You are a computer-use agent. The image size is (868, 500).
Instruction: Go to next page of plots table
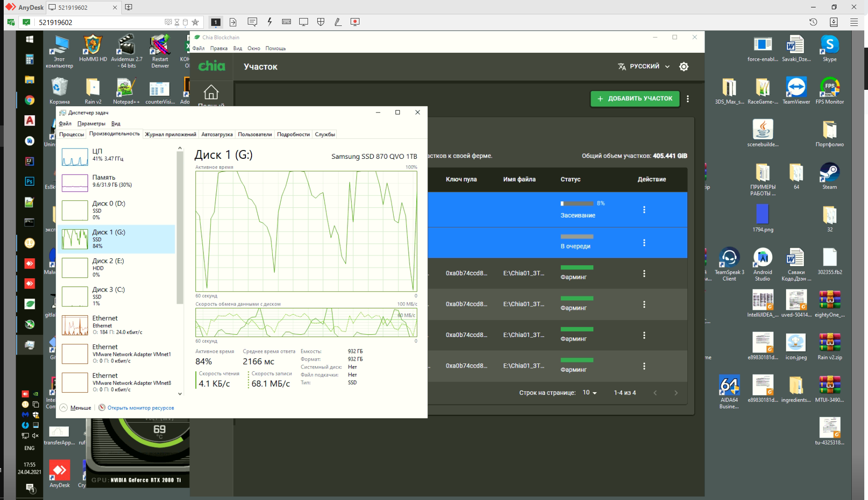(676, 393)
